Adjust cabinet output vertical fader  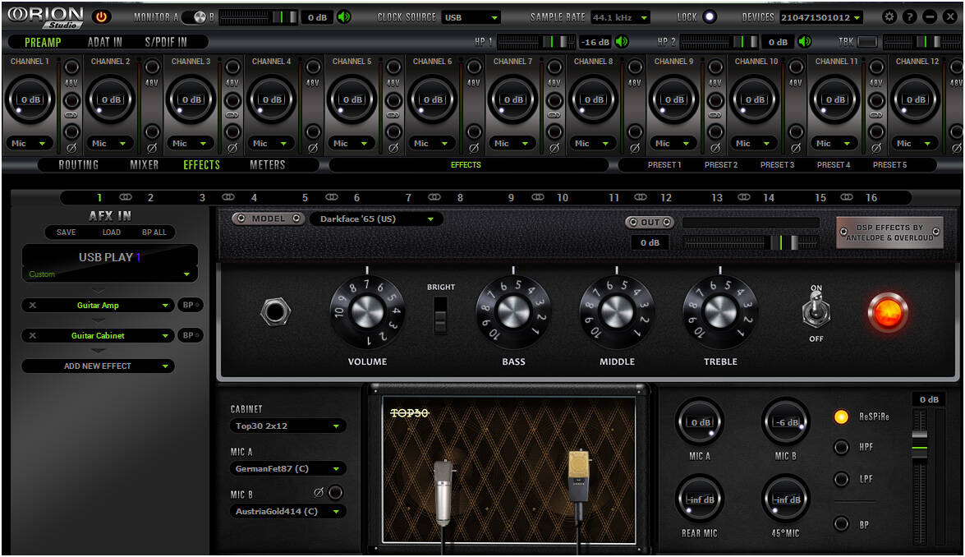pos(919,477)
